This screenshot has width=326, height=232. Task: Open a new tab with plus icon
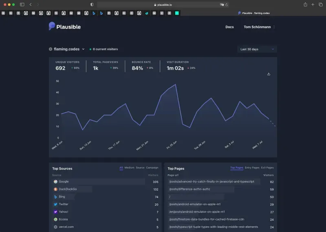313,4
